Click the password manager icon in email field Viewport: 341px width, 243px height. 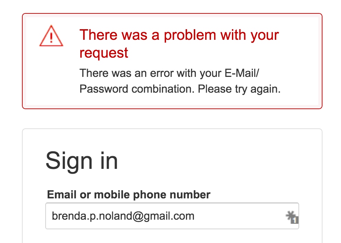[x=292, y=217]
